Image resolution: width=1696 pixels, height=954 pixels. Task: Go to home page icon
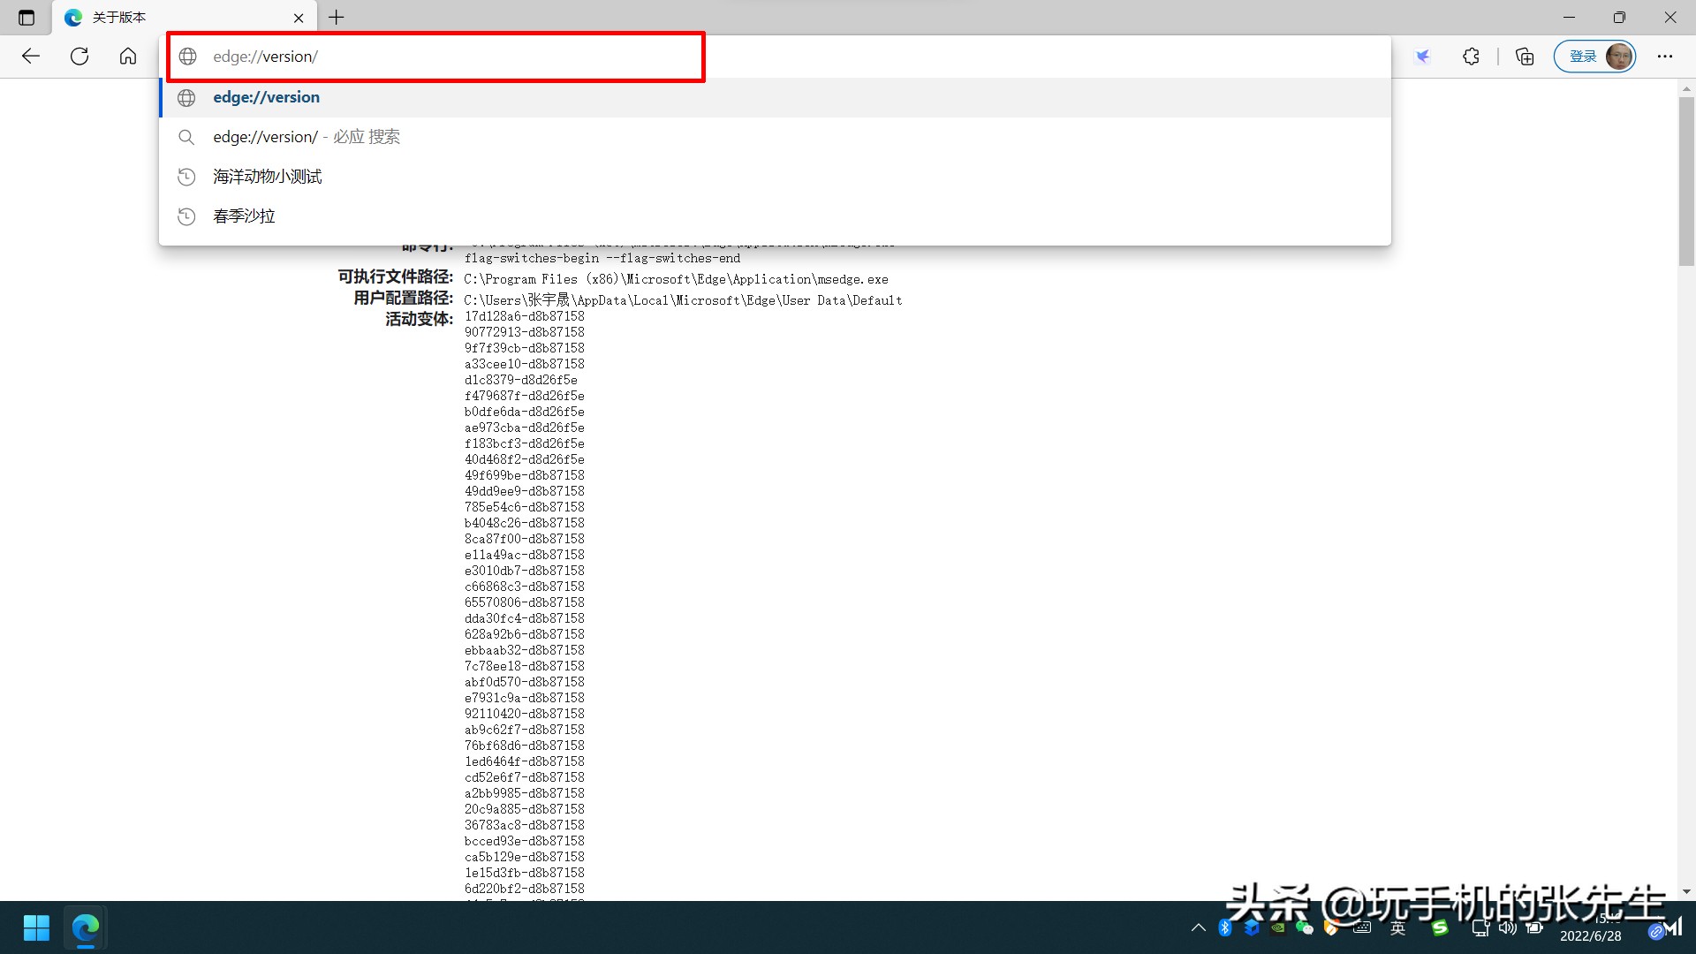[x=128, y=57]
